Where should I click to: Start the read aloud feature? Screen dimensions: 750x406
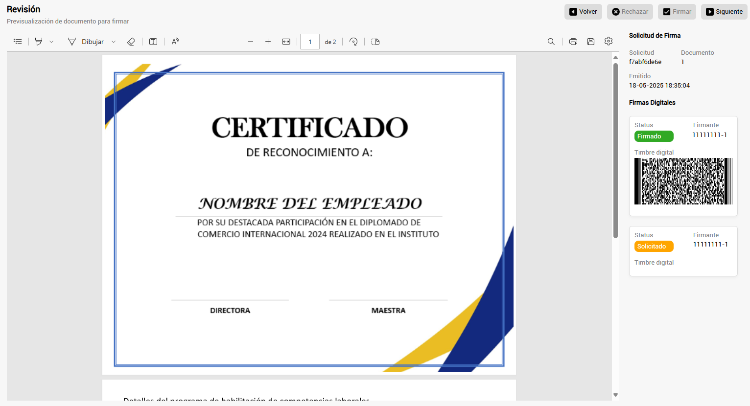[x=175, y=42]
